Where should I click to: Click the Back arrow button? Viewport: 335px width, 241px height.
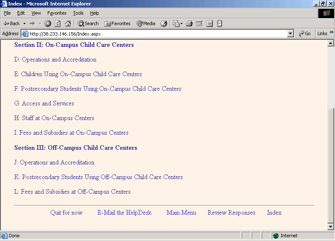[x=12, y=23]
